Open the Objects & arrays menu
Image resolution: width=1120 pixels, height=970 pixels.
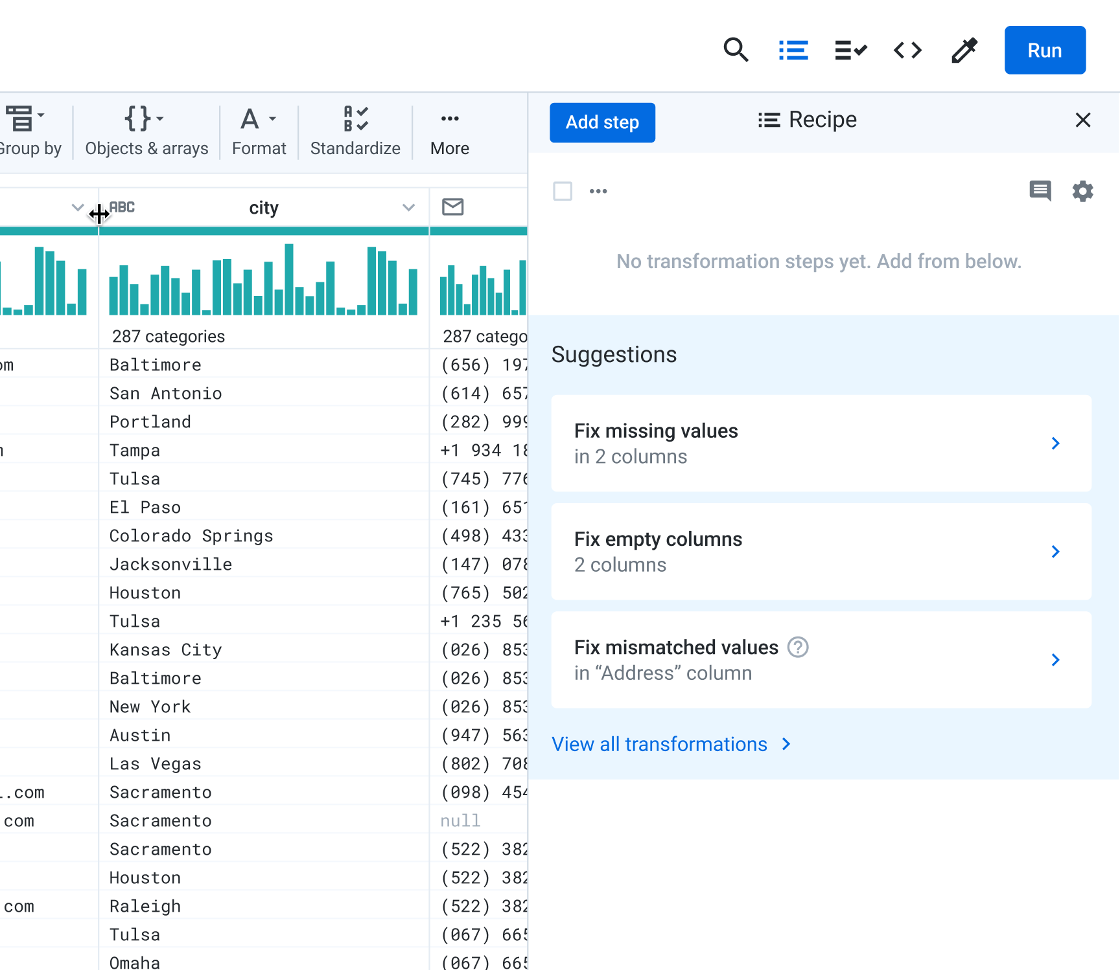coord(146,131)
